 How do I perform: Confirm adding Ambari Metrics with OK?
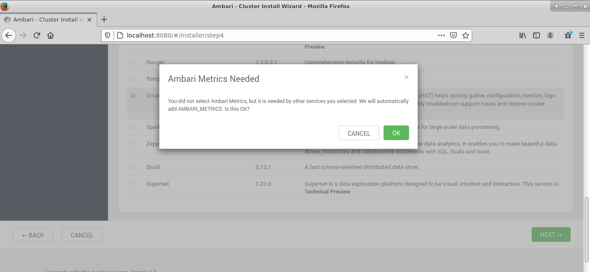[x=396, y=133]
